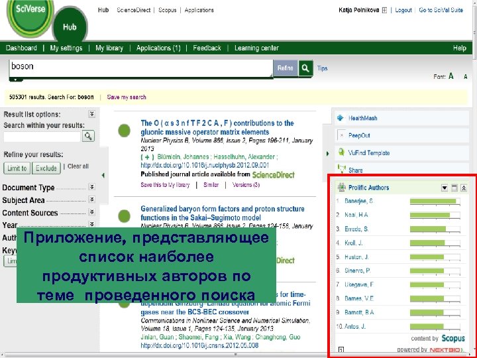Click Clear all refinements
Screen dimensions: 477x358
pyautogui.click(x=78, y=166)
